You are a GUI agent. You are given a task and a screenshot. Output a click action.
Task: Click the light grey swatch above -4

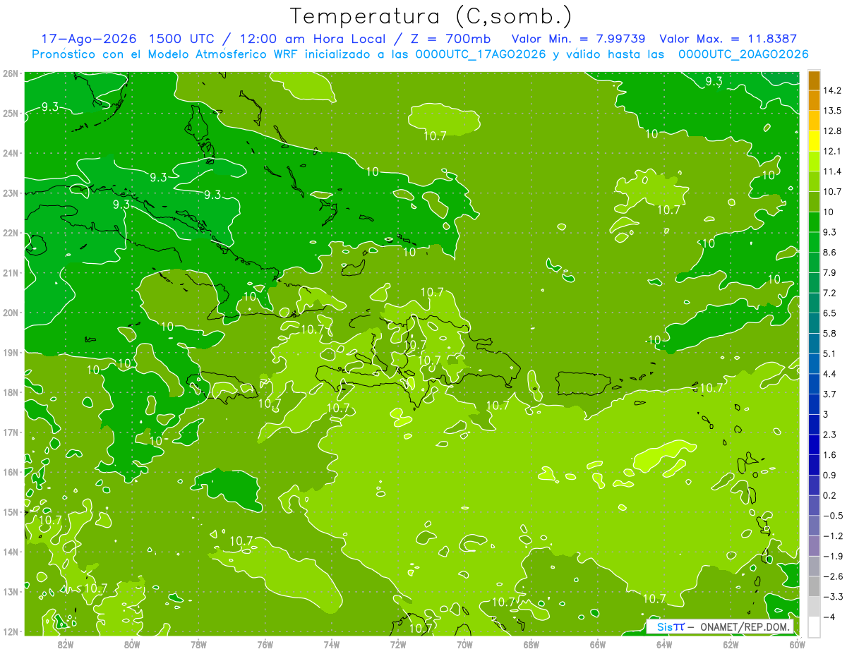point(814,607)
